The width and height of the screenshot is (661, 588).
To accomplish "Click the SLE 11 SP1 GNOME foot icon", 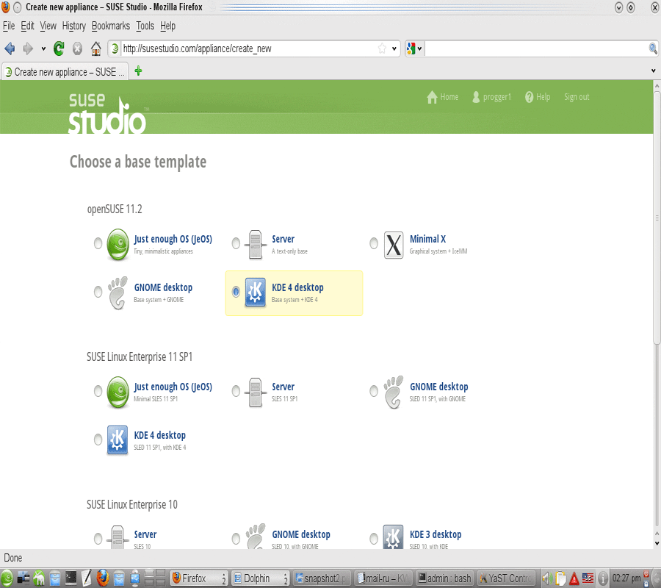I will tap(394, 392).
